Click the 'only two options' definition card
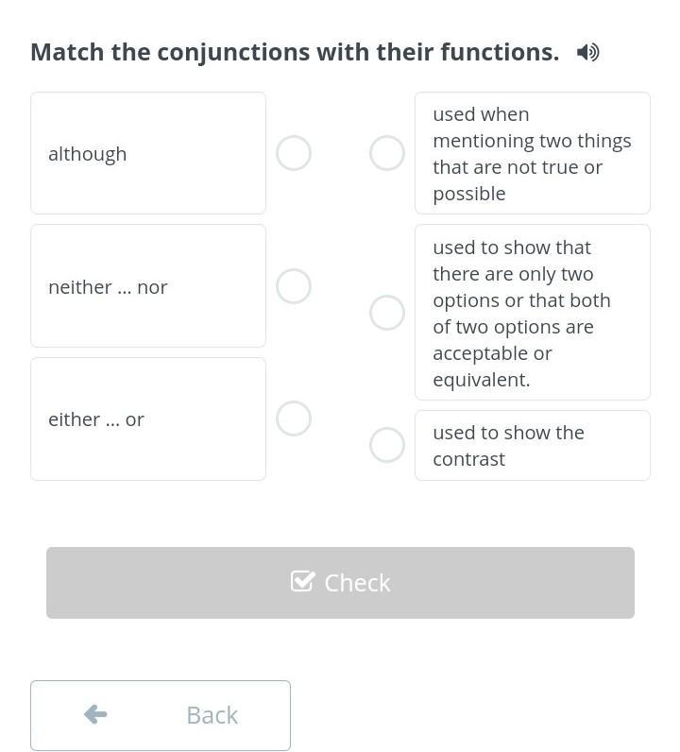This screenshot has height=752, width=680. [x=533, y=312]
